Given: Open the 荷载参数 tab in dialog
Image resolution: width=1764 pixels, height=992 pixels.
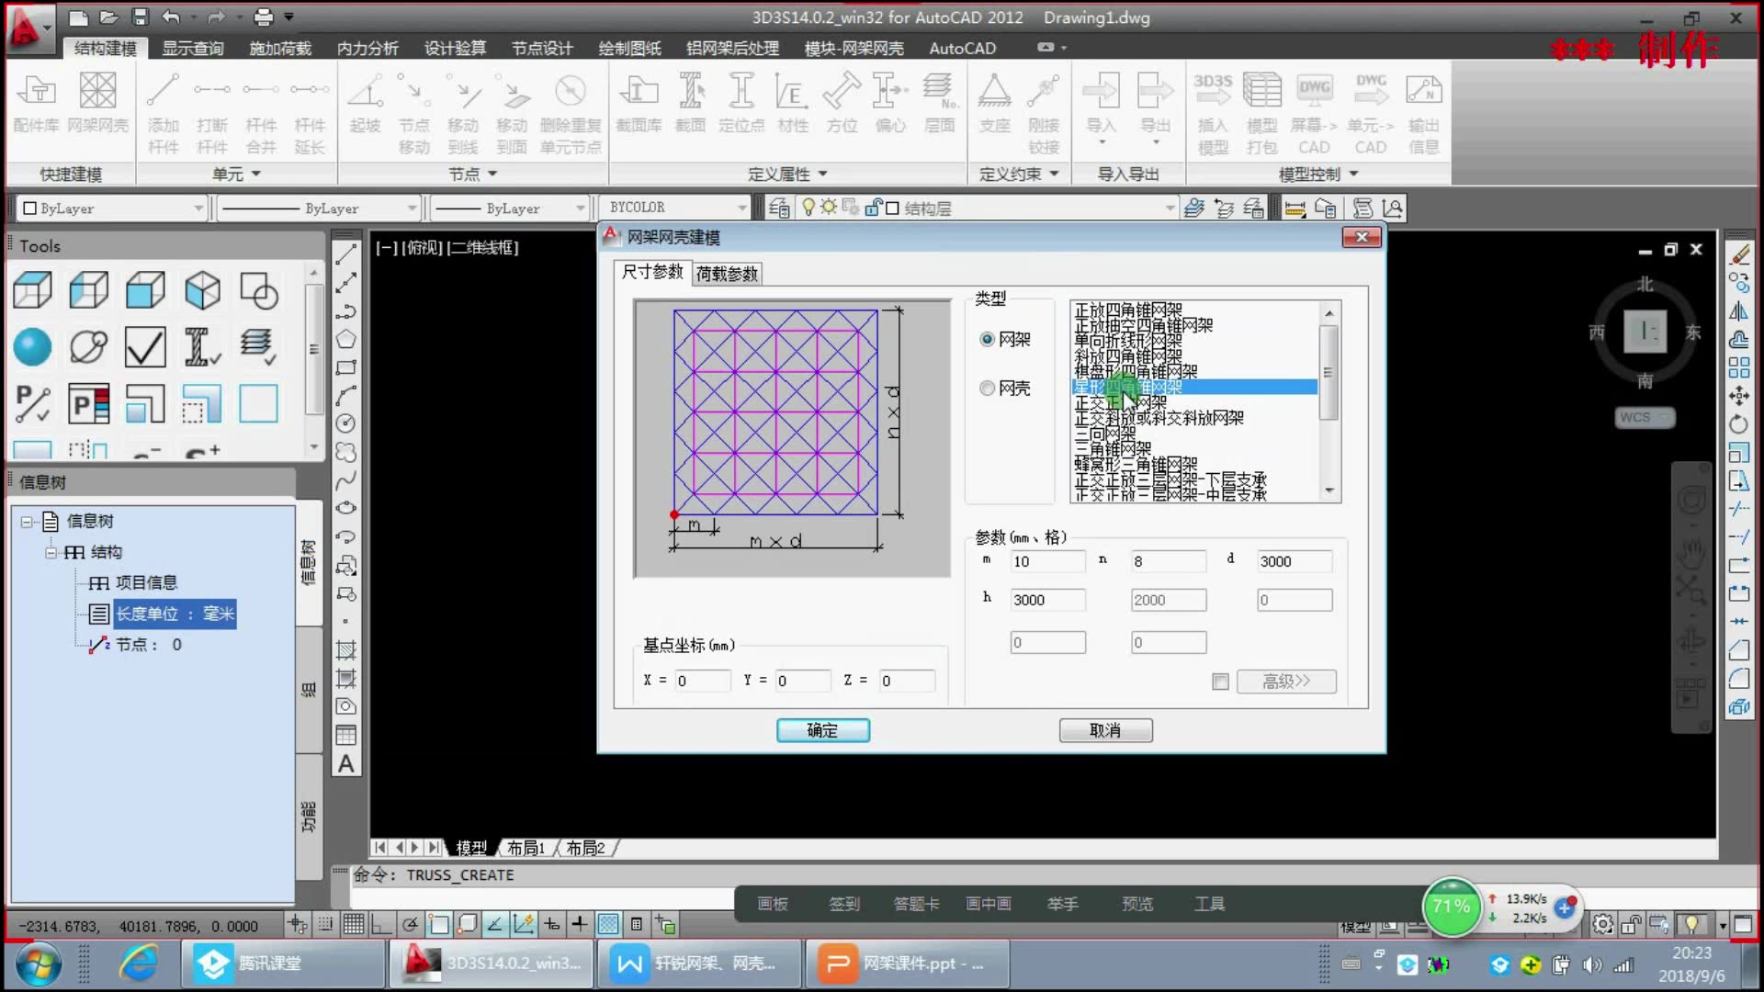Looking at the screenshot, I should pyautogui.click(x=725, y=271).
